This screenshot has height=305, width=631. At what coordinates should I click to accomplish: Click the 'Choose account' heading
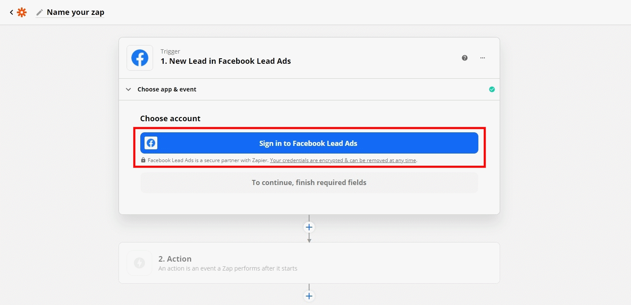tap(170, 119)
